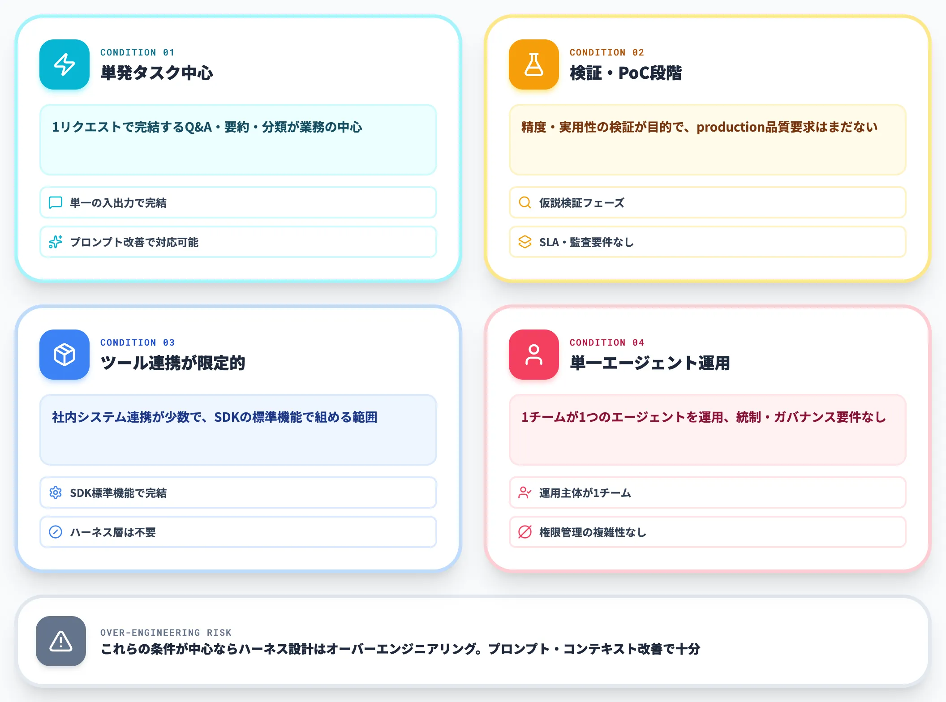Click the CONDITION 04 label
Screen dimensions: 946x702
(x=607, y=342)
